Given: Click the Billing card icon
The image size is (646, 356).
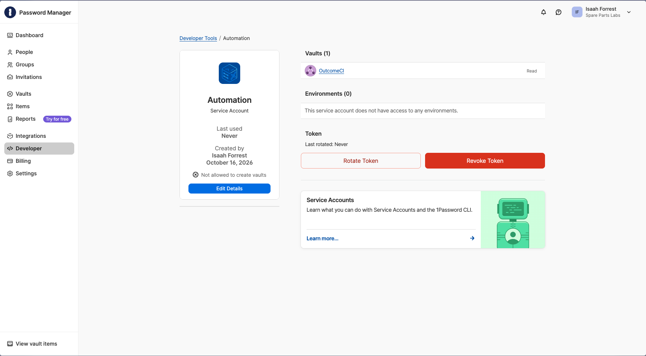Looking at the screenshot, I should pos(10,161).
